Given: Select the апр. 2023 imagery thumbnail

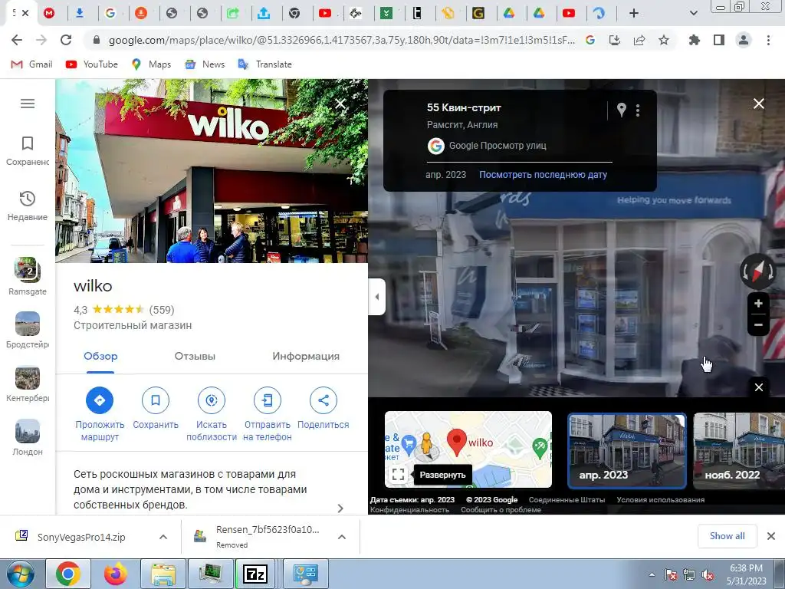Looking at the screenshot, I should click(626, 450).
